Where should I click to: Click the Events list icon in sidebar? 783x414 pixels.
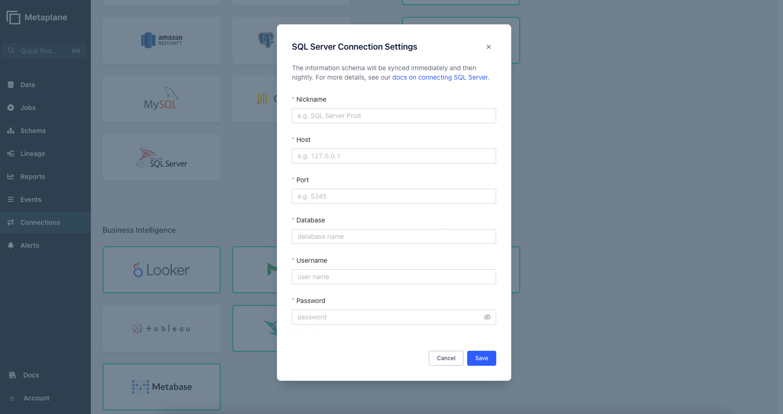point(11,200)
